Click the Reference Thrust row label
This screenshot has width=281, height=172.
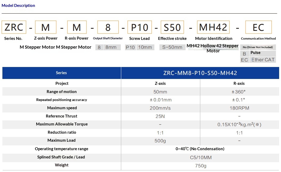click(62, 116)
